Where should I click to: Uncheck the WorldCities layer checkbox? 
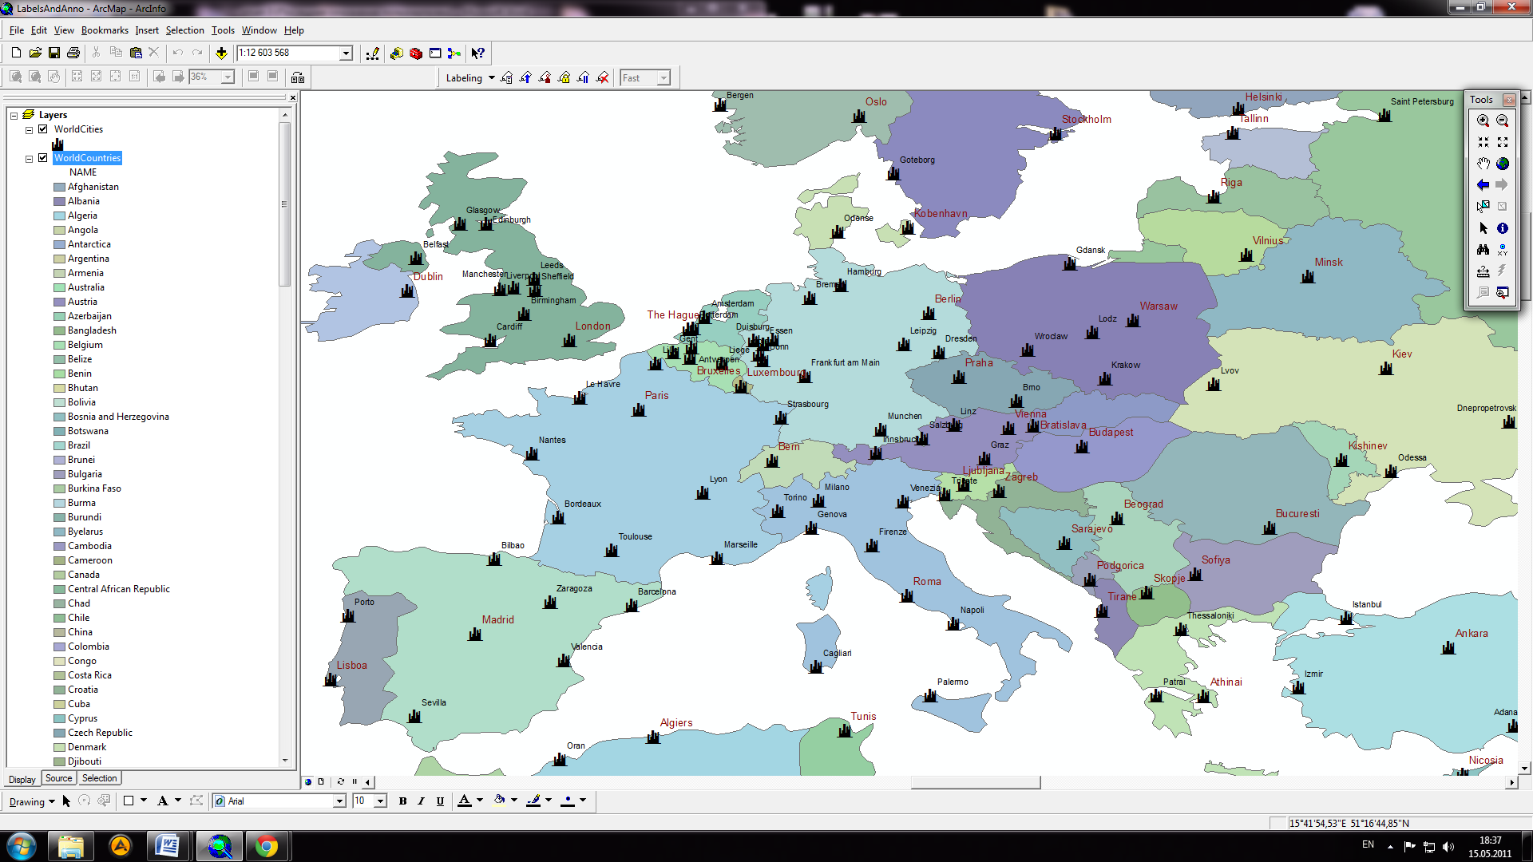click(x=43, y=129)
